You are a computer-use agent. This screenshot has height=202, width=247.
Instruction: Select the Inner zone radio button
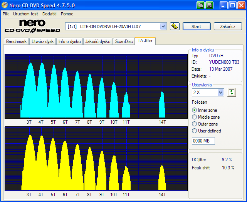pyautogui.click(x=194, y=110)
